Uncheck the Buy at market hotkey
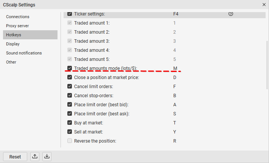 coord(70,123)
